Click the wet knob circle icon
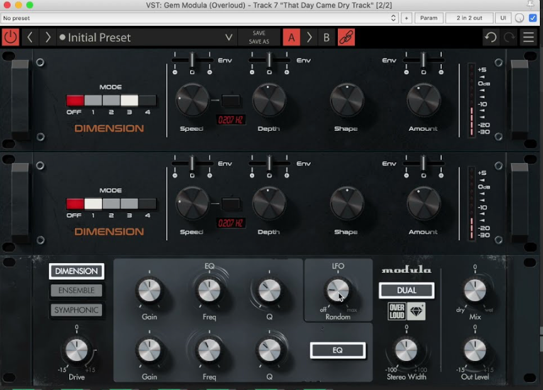This screenshot has width=543, height=390. [519, 18]
